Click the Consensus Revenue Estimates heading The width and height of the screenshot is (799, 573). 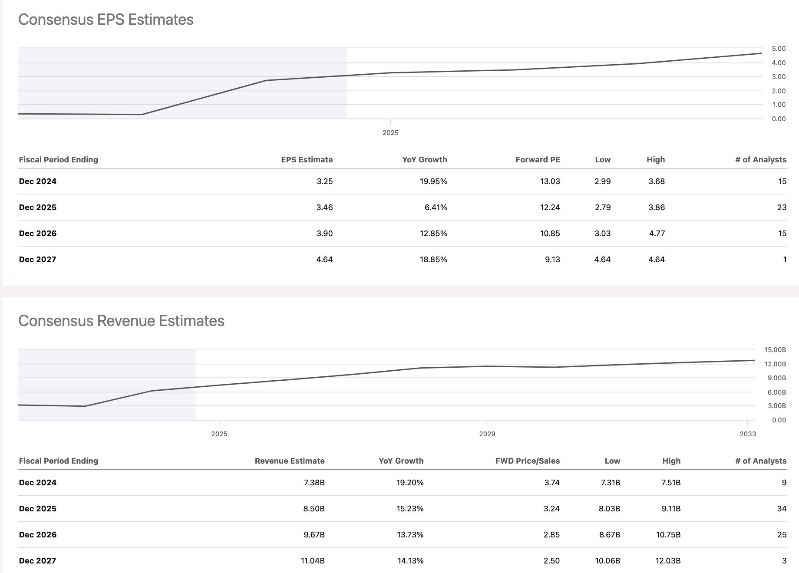[x=121, y=321]
